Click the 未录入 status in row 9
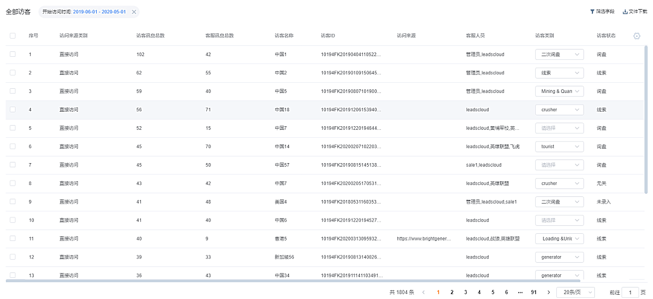Viewport: 653px width, 299px height. (x=603, y=202)
